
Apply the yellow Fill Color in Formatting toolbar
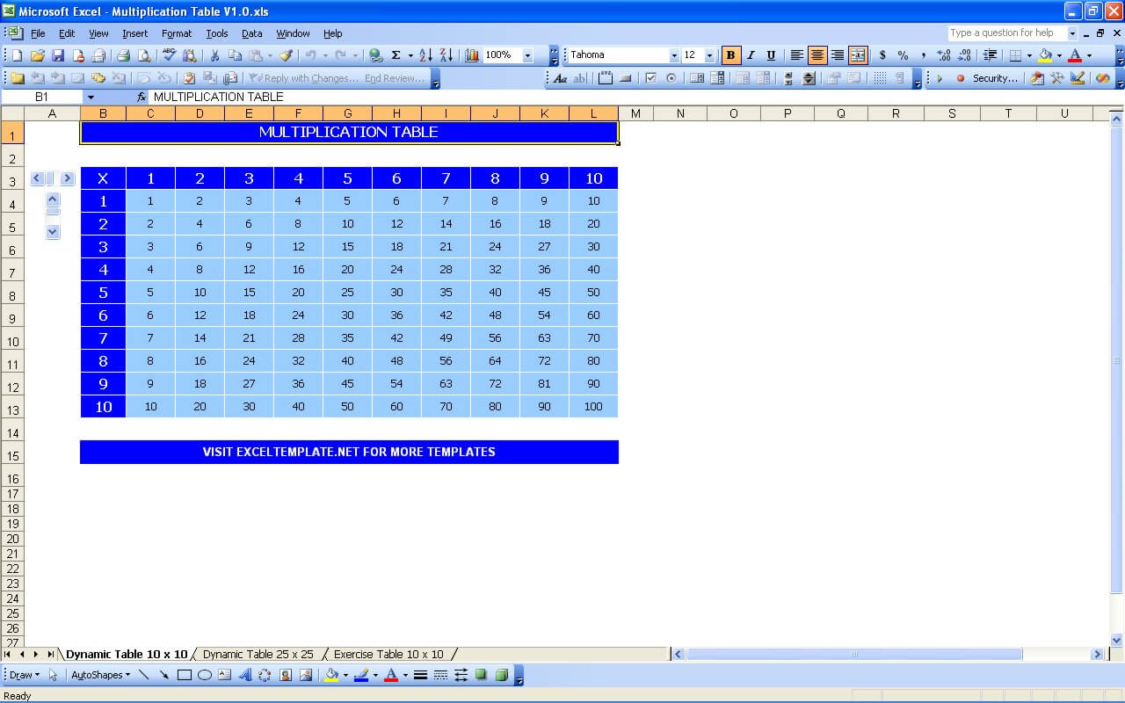click(x=1045, y=55)
